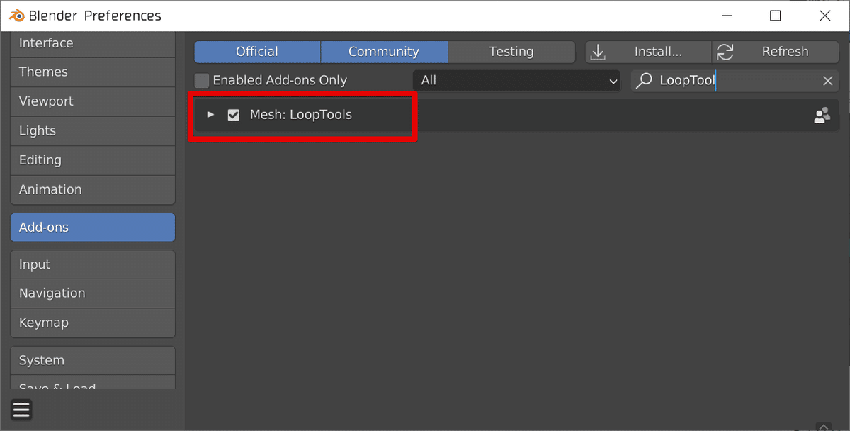Screen dimensions: 850x431
Task: Open the System preferences section
Action: (93, 361)
